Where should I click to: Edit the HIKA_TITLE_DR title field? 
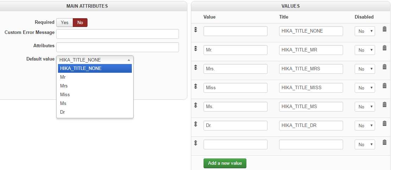pos(311,126)
